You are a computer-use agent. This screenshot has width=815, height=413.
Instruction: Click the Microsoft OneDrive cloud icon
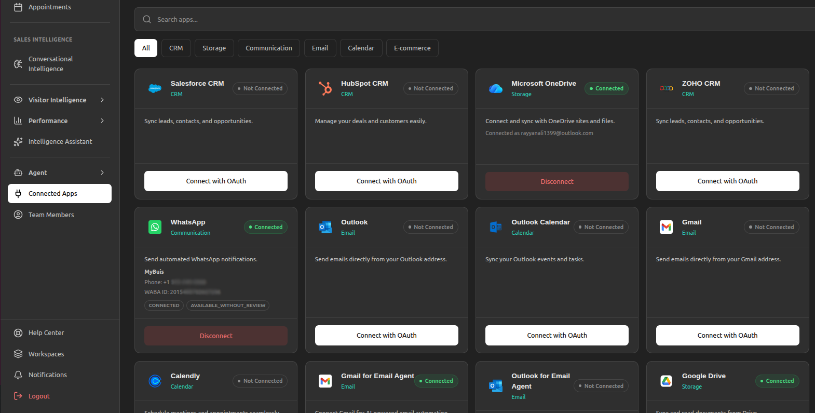click(496, 88)
